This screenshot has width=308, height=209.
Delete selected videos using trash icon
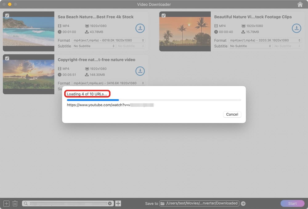pyautogui.click(x=15, y=203)
